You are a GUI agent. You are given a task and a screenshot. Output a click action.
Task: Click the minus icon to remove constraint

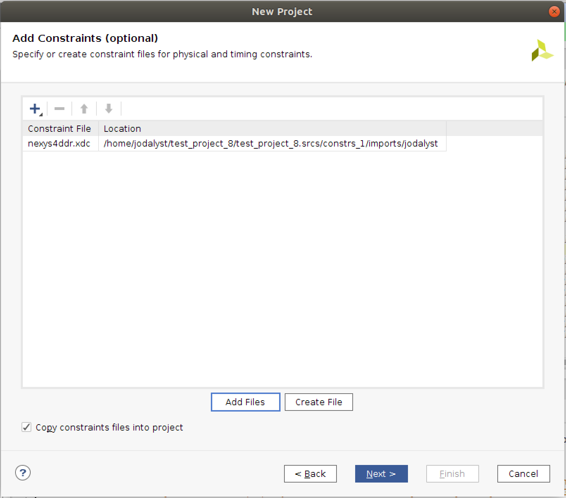tap(59, 109)
